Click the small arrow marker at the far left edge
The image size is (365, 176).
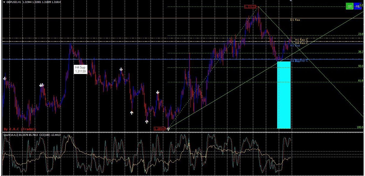[x=4, y=78]
